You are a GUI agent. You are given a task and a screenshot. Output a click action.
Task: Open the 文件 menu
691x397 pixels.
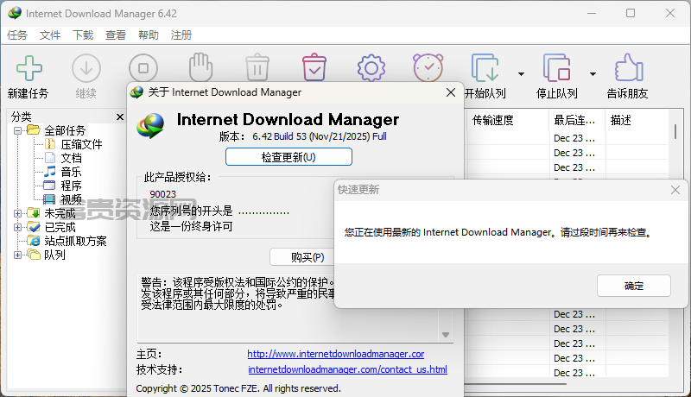coord(50,35)
